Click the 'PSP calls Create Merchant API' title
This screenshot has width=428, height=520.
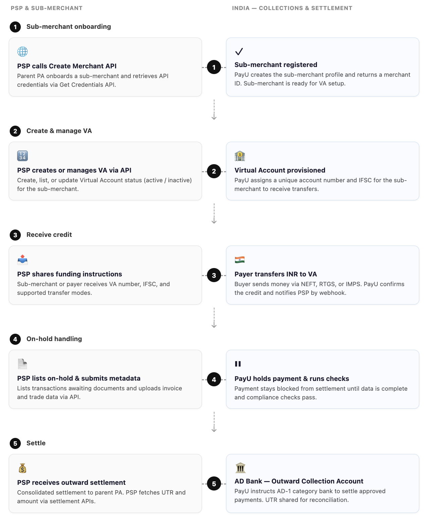click(x=67, y=66)
